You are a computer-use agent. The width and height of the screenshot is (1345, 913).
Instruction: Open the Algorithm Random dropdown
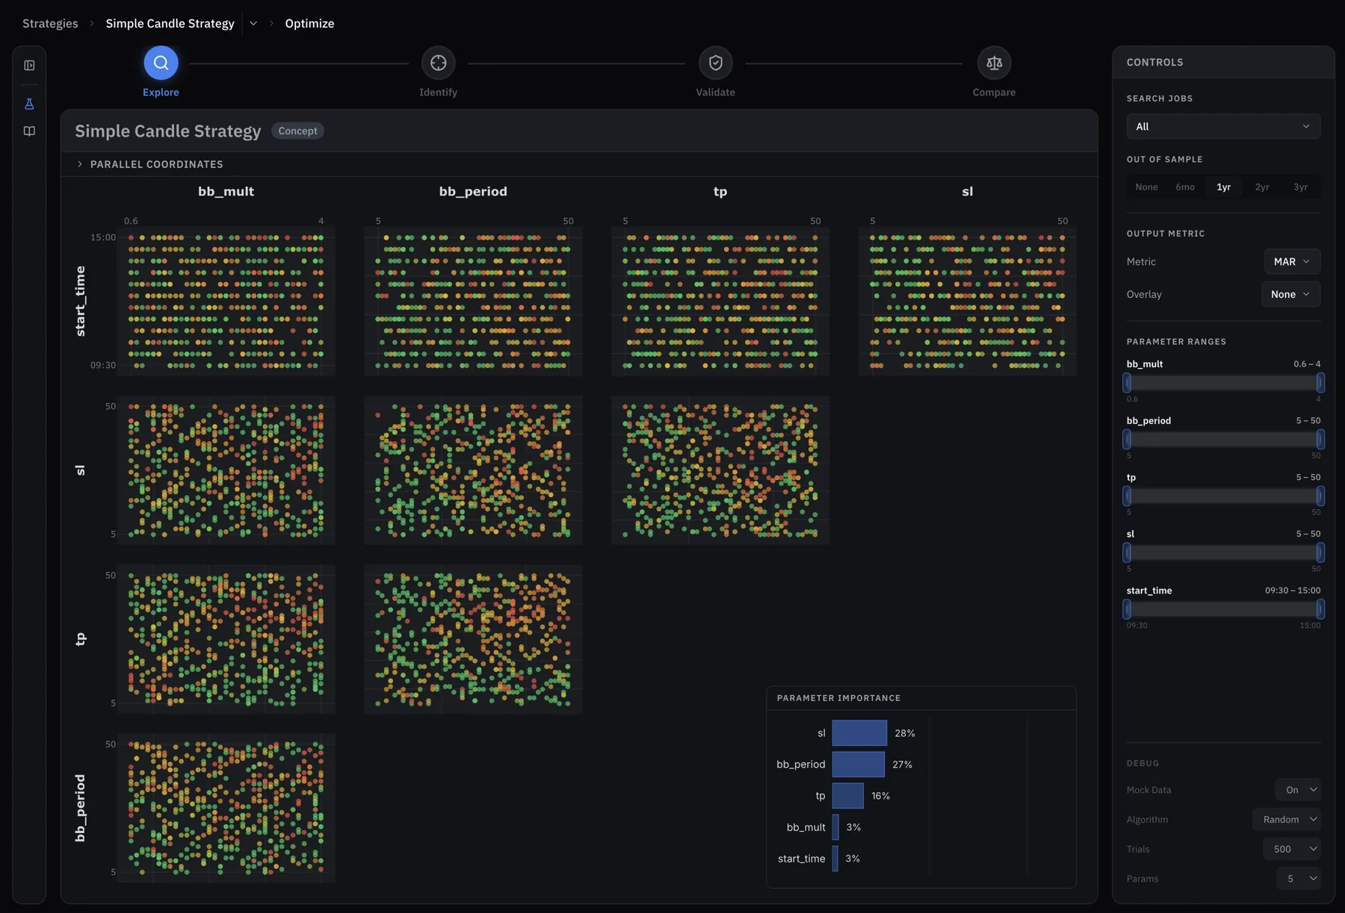[x=1286, y=820]
